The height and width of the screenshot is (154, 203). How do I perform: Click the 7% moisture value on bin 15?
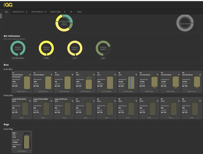pos(56,82)
